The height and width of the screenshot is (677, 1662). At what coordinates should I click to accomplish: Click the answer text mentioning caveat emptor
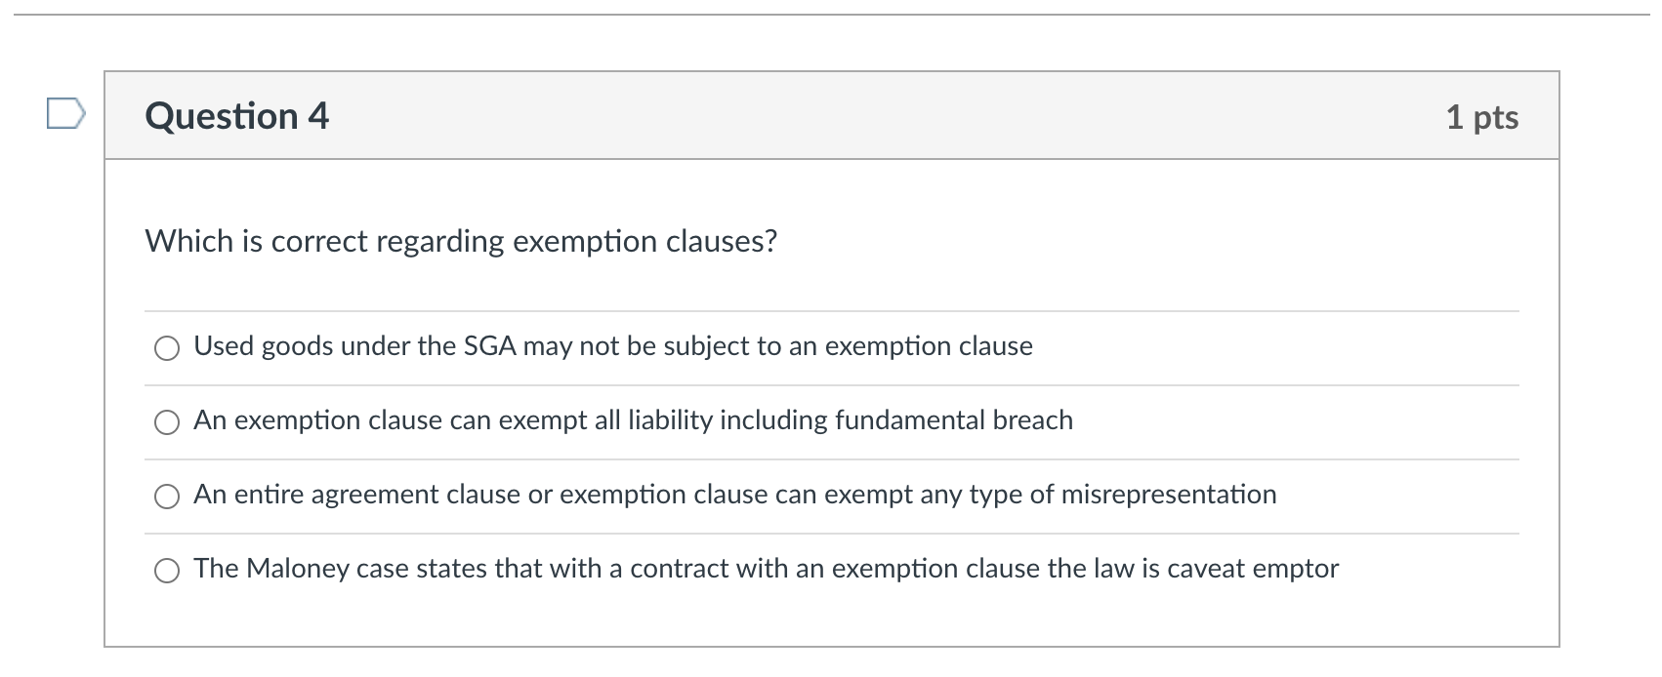coord(767,569)
